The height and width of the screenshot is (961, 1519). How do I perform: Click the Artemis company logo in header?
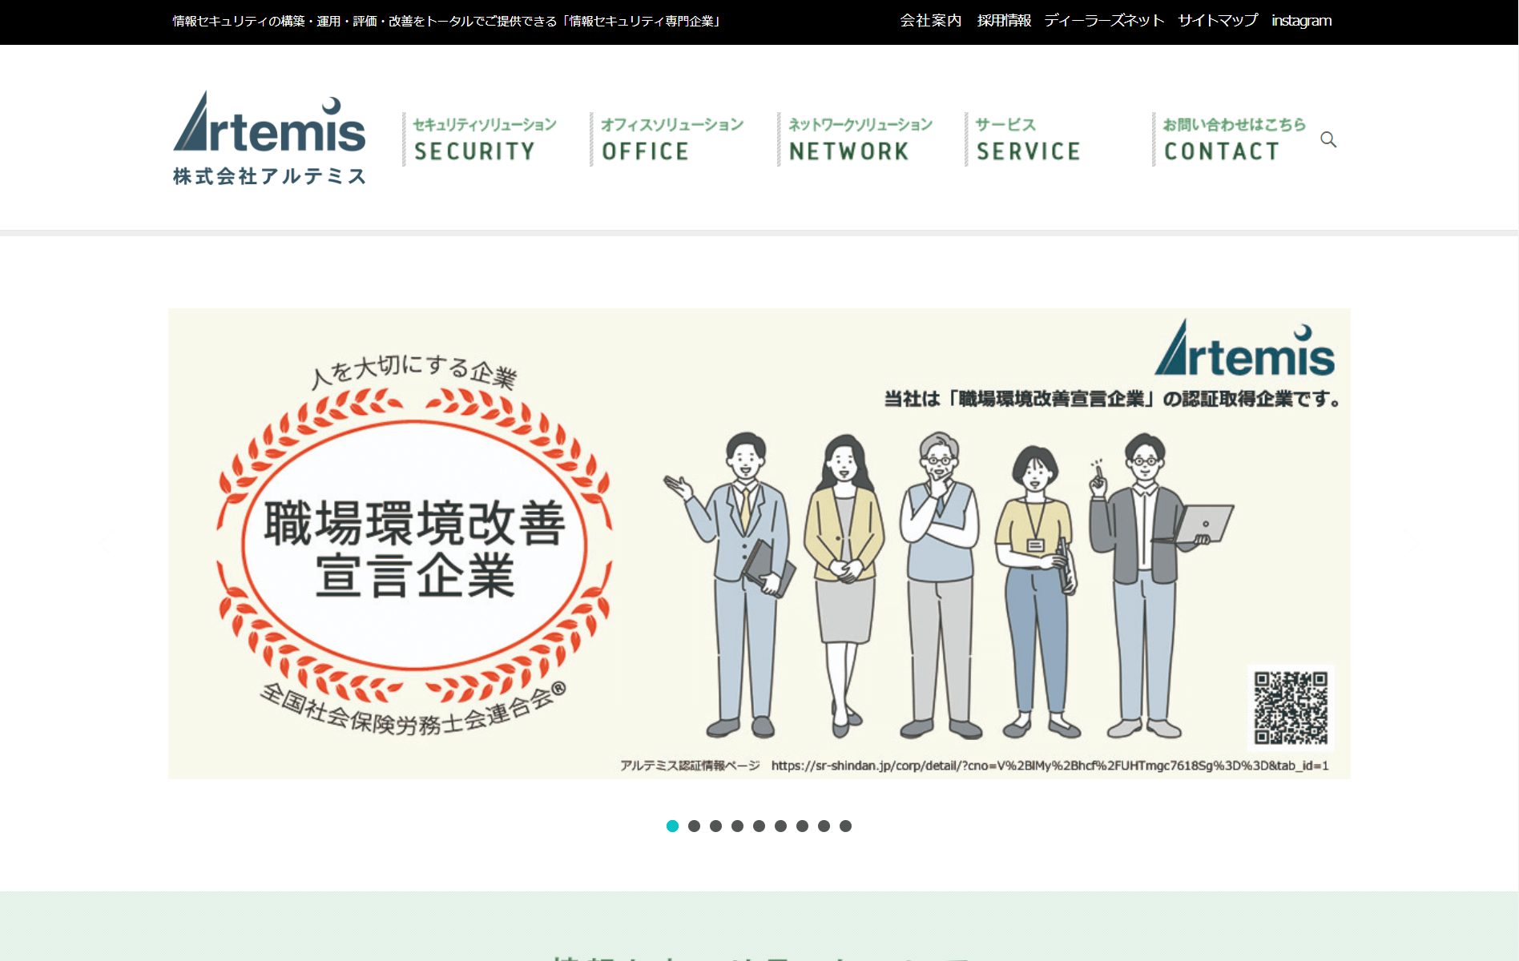[x=269, y=138]
